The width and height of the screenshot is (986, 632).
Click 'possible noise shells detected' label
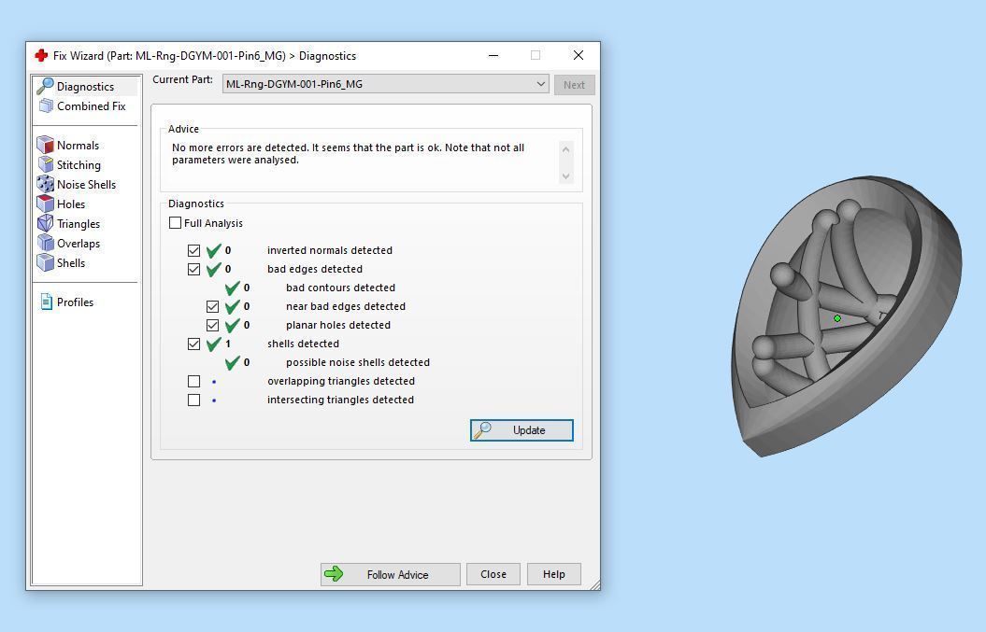[x=358, y=362]
